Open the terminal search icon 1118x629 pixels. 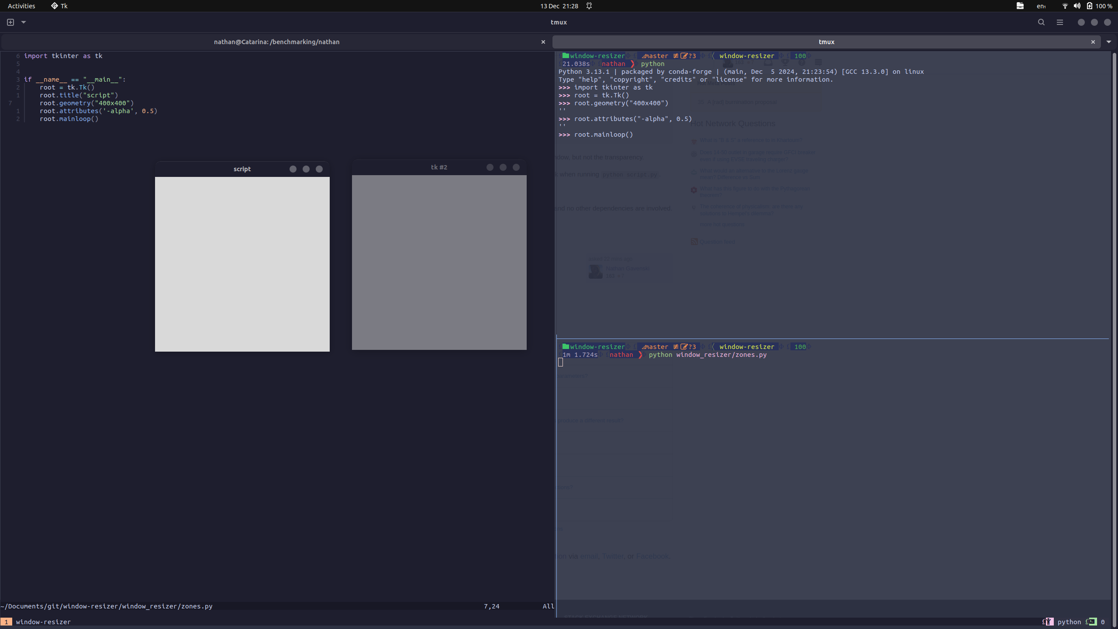coord(1041,22)
